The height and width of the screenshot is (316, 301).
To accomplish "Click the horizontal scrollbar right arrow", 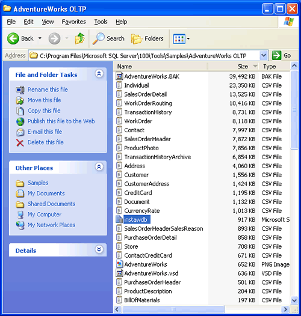I will (x=285, y=309).
